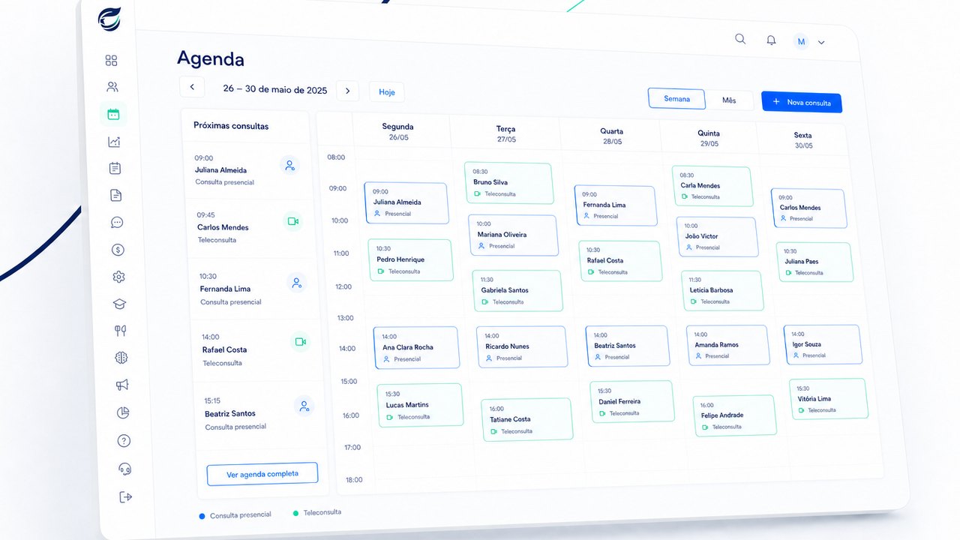Open Vitória Lima 15:30 appointment card
This screenshot has height=540, width=960.
(829, 399)
